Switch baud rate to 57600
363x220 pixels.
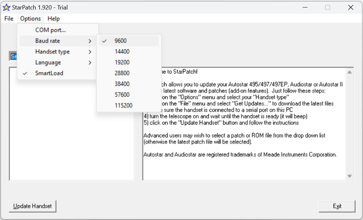click(122, 95)
